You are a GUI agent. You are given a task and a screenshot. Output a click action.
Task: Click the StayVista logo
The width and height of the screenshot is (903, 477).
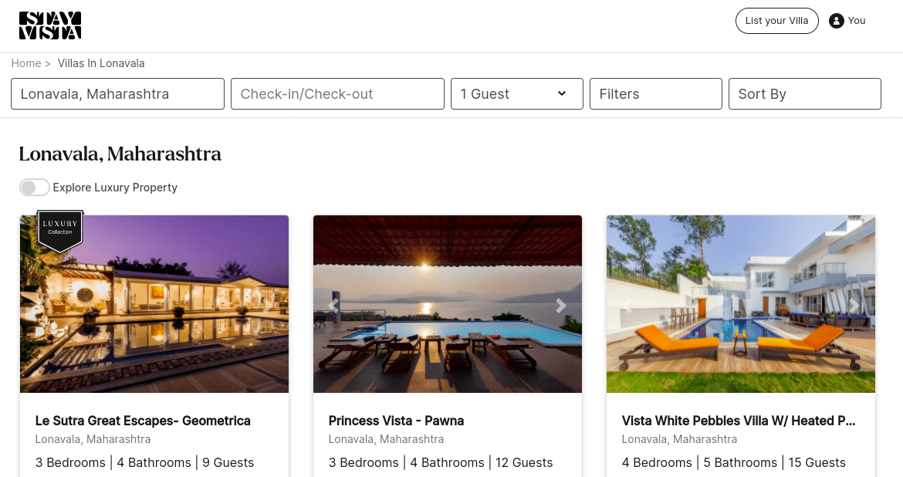[x=50, y=25]
